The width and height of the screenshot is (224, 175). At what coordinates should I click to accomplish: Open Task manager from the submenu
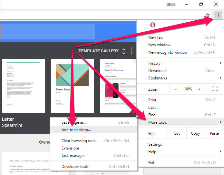[93, 156]
